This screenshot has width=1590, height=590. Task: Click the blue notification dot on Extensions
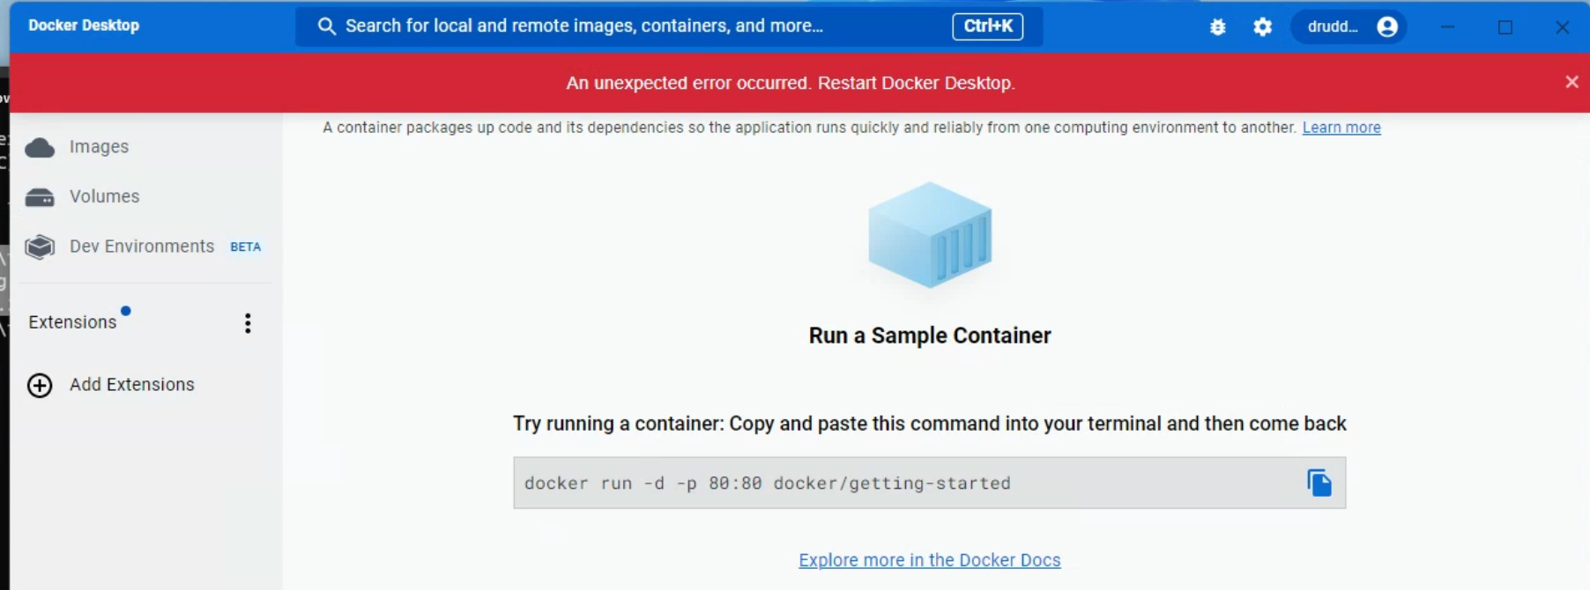(125, 310)
